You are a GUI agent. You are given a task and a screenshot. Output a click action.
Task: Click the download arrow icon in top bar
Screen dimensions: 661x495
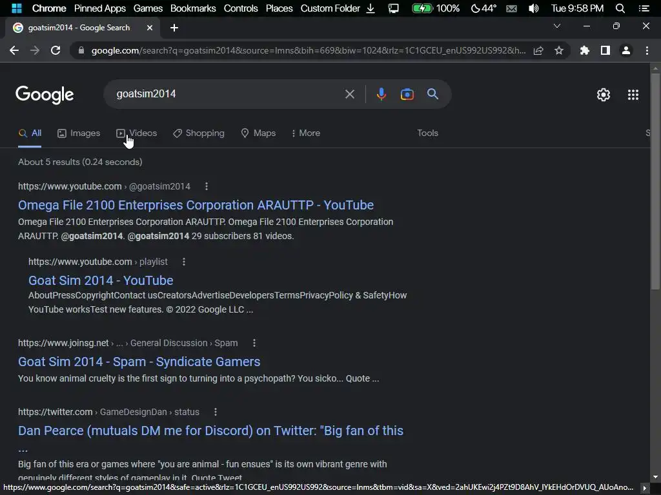[371, 8]
